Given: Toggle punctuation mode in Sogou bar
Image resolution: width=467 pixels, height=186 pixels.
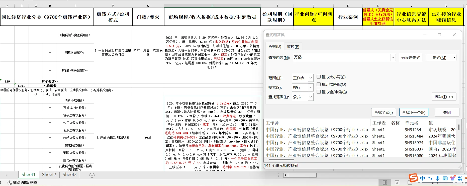Looking at the screenshot, I should [x=430, y=178].
